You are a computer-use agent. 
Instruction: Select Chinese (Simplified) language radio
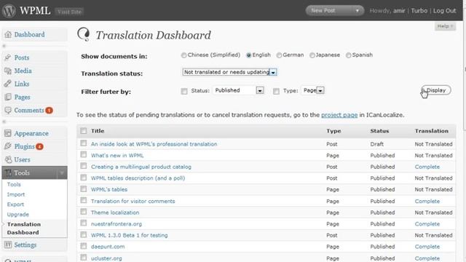pos(183,55)
